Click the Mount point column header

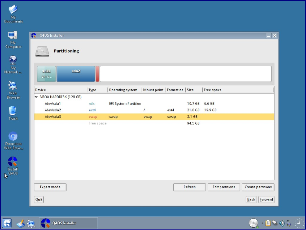(154, 90)
